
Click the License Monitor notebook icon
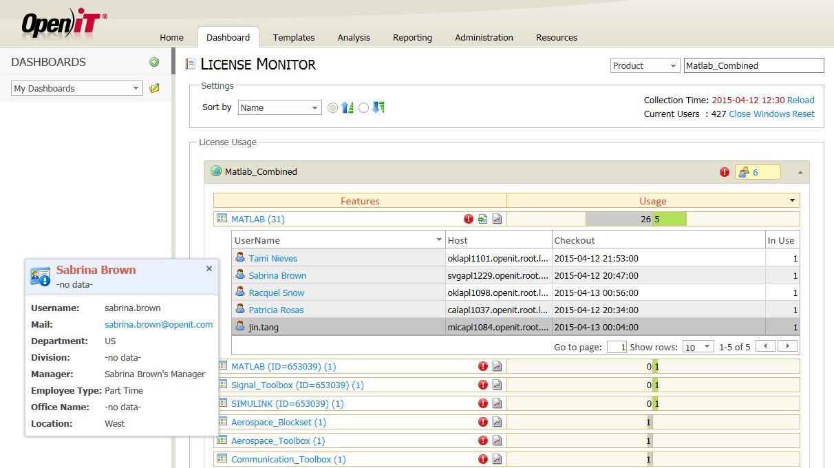tap(191, 65)
